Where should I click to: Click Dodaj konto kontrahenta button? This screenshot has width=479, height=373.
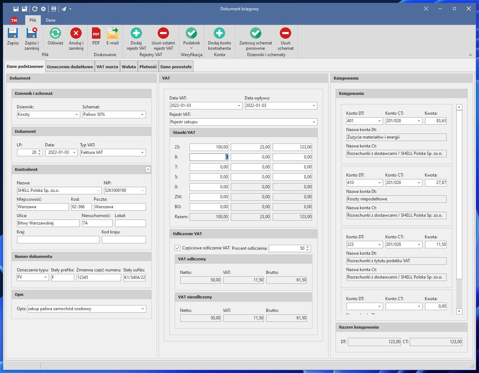tap(219, 34)
